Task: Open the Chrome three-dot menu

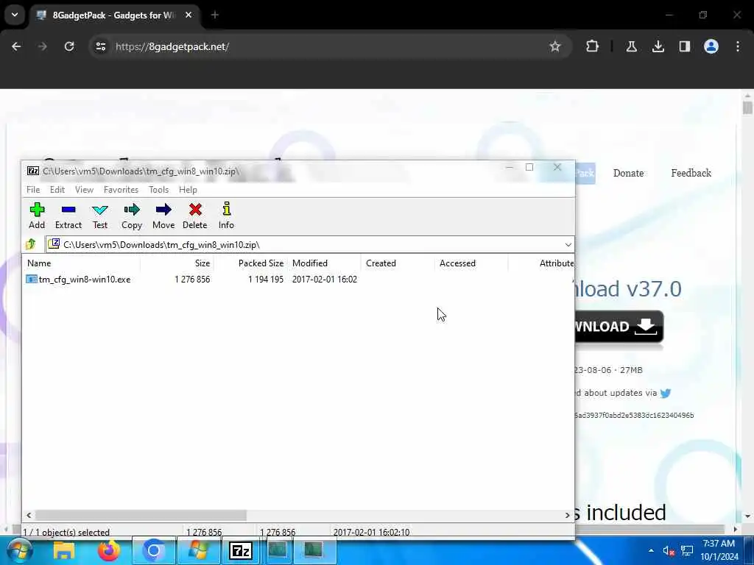Action: [x=738, y=46]
